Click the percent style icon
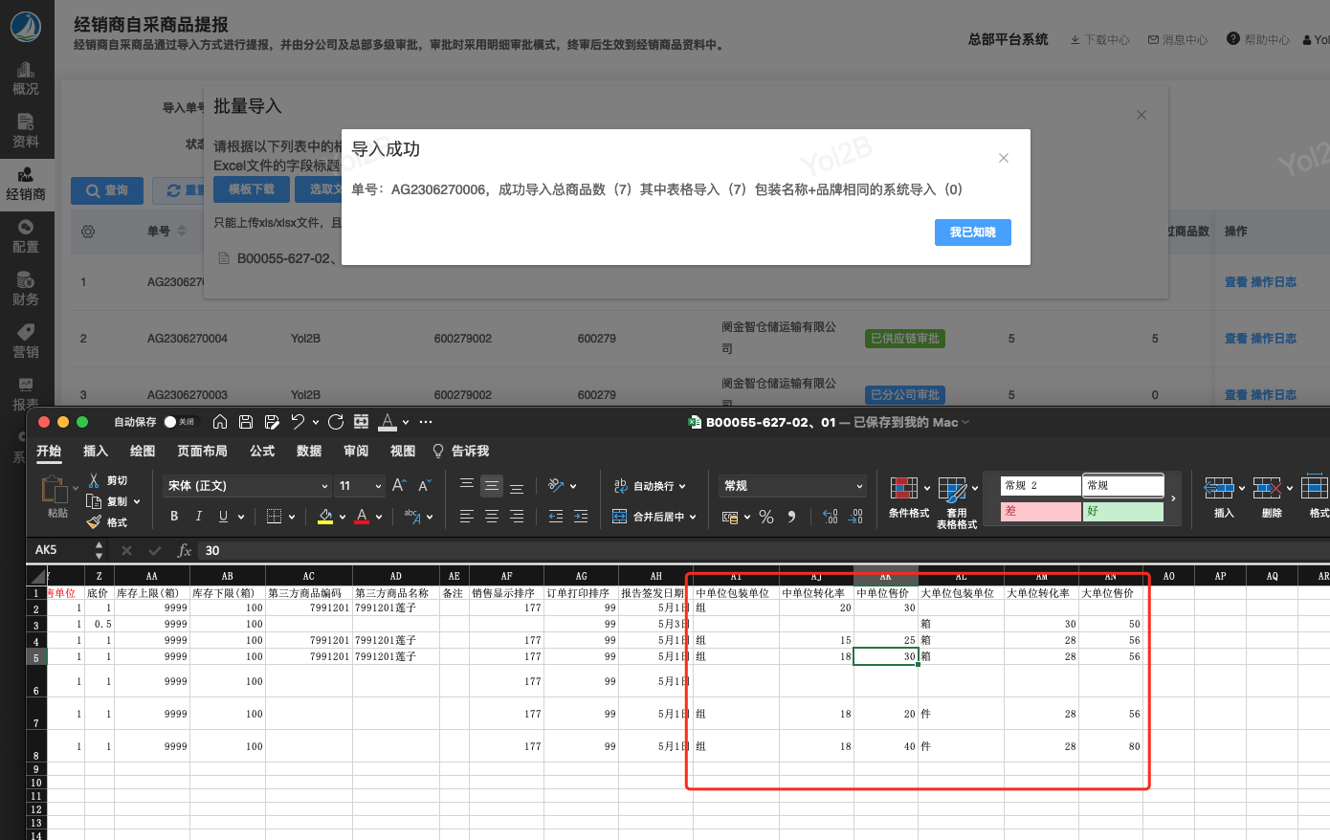This screenshot has width=1330, height=840. pos(766,517)
